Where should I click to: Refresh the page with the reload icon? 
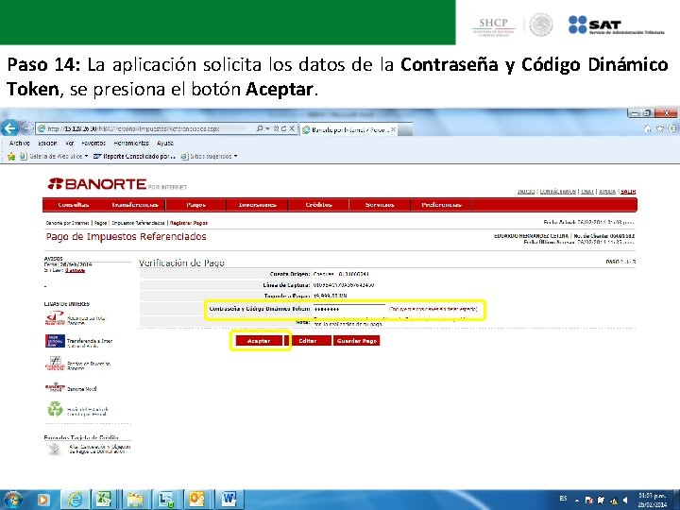283,128
